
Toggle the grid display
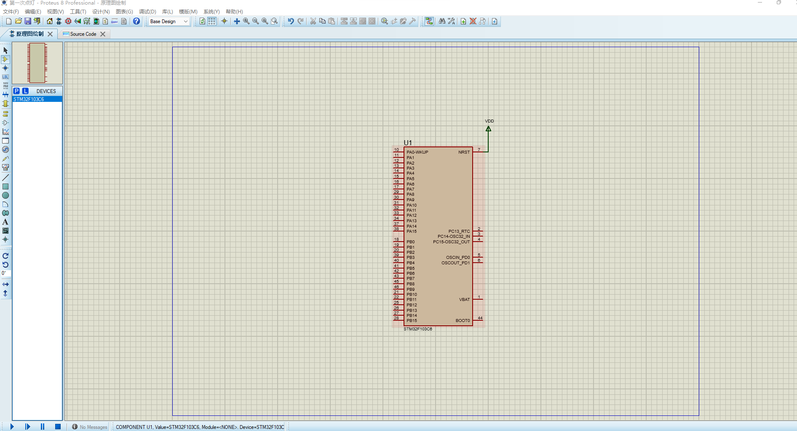pyautogui.click(x=211, y=21)
